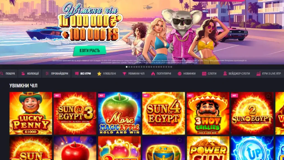Toggle favorite star on 3 Hot Chillies tile
The image size is (284, 160).
[224, 96]
